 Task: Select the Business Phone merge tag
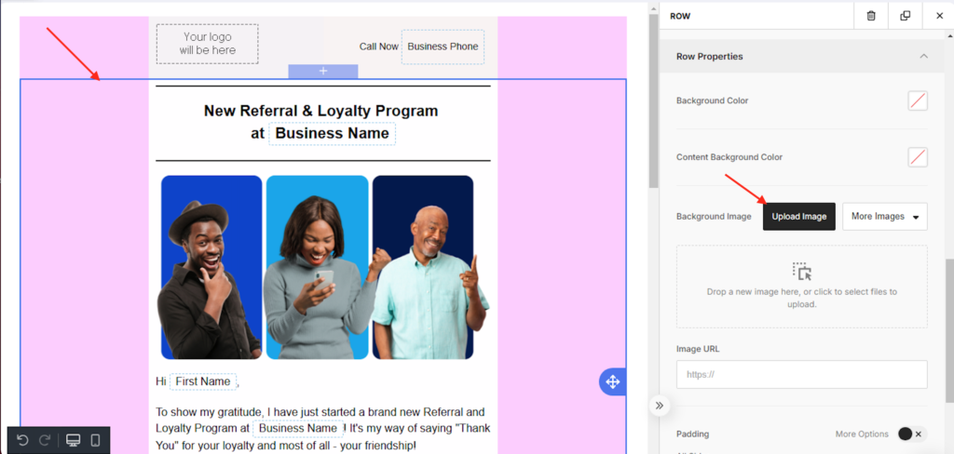pos(443,47)
